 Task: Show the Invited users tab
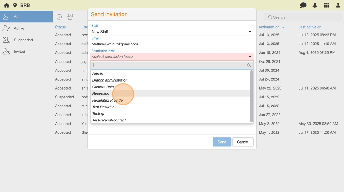[x=19, y=52]
